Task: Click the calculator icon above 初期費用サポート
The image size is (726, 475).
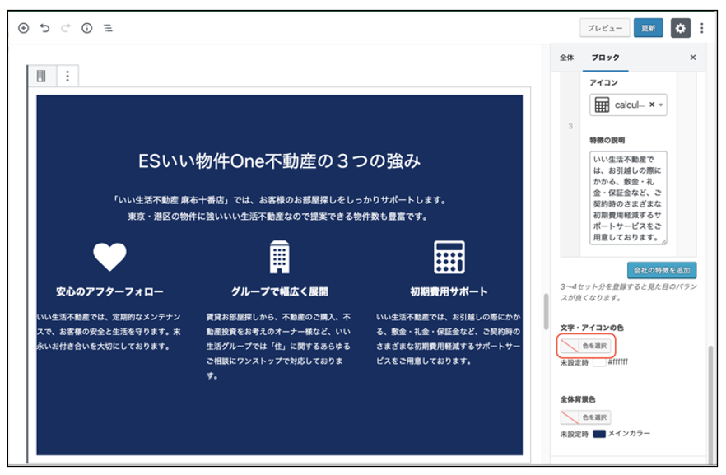Action: (x=449, y=258)
